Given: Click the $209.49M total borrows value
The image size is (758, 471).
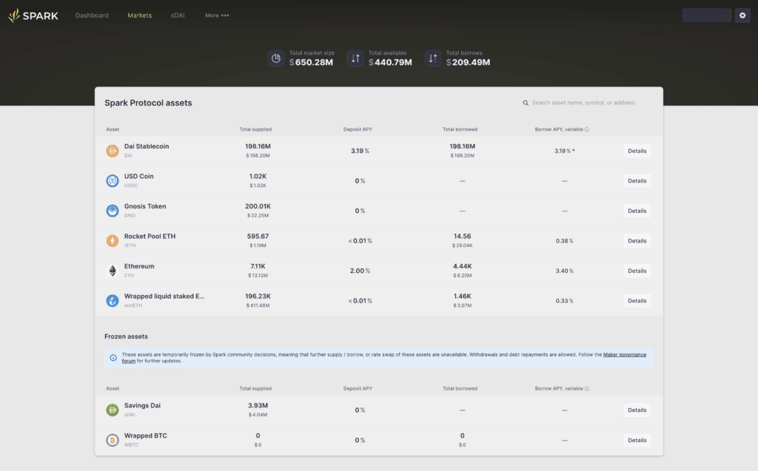Looking at the screenshot, I should coord(468,62).
